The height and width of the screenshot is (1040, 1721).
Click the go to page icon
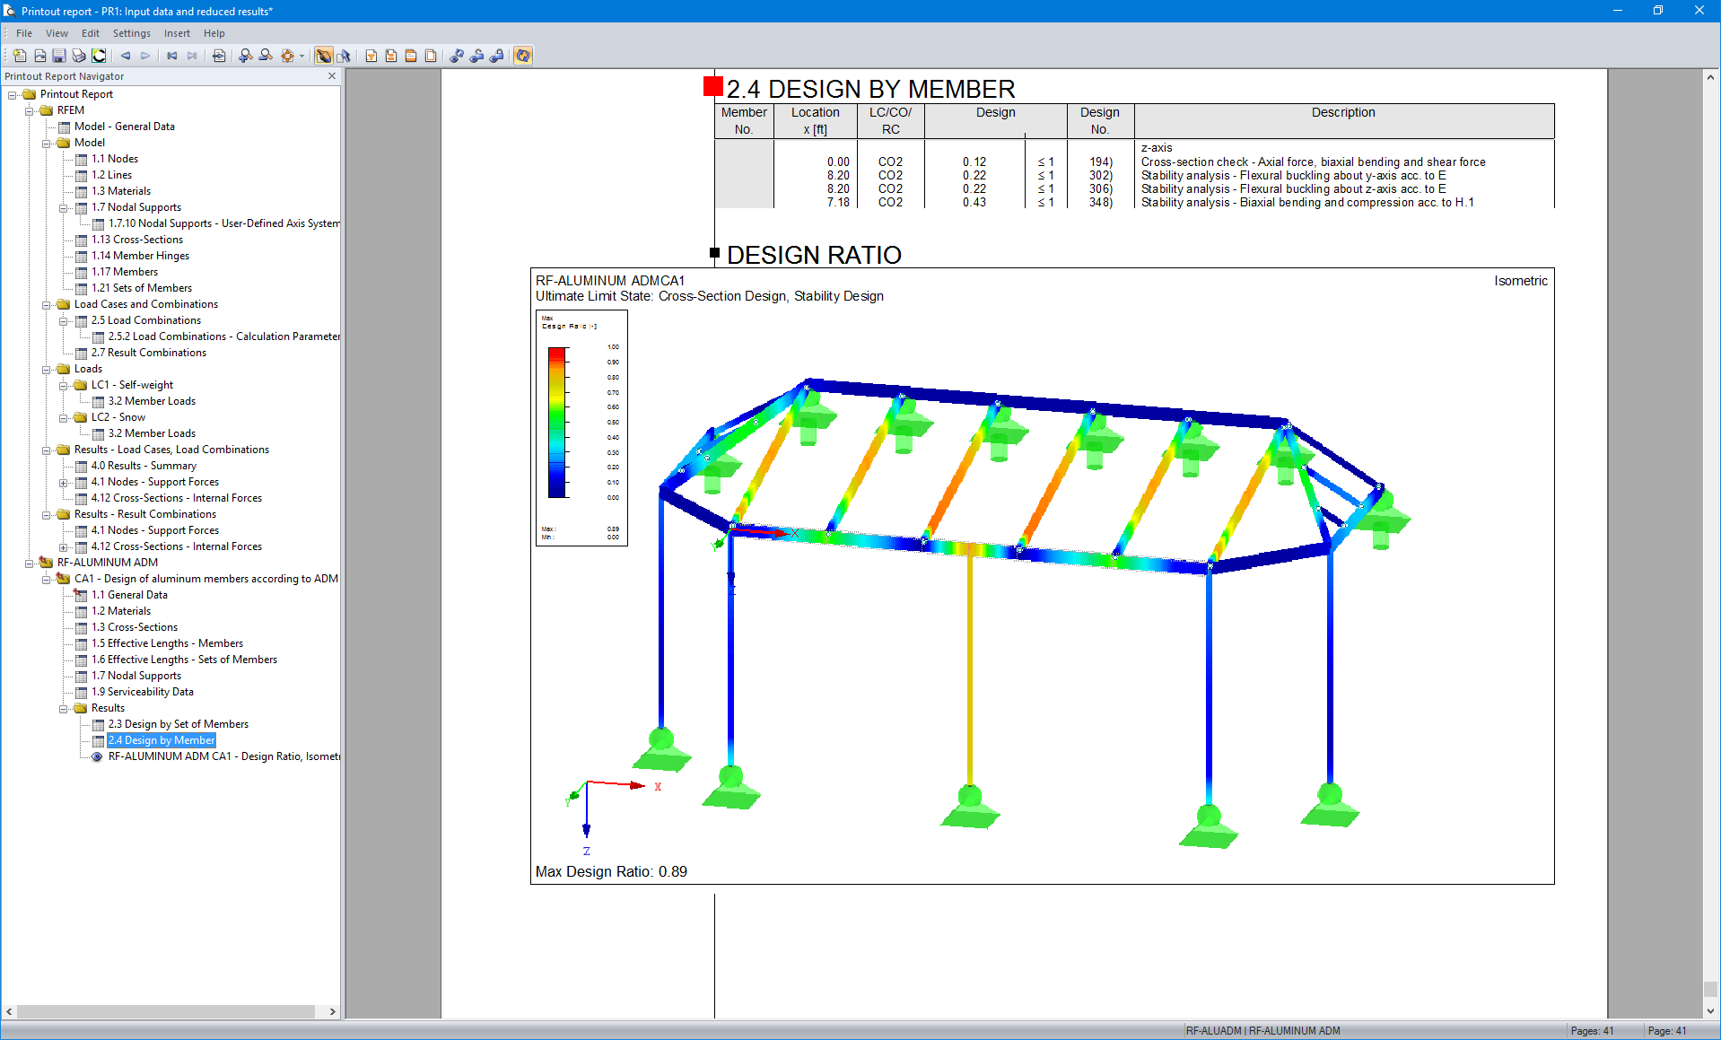pos(219,56)
